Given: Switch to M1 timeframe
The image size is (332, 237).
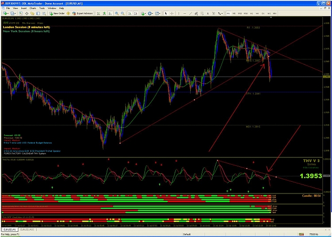Looking at the screenshot, I should (x=228, y=13).
